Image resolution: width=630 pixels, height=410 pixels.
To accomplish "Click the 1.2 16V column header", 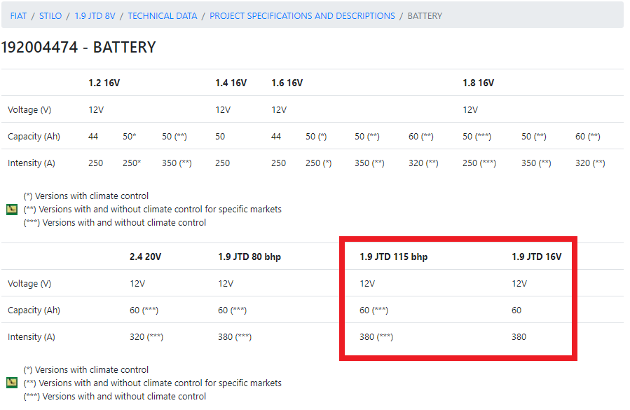I will [104, 83].
